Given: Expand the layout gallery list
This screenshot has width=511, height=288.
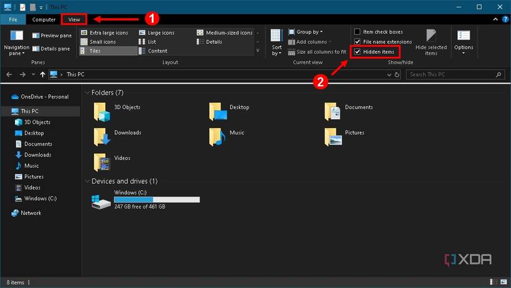Looking at the screenshot, I should [258, 51].
